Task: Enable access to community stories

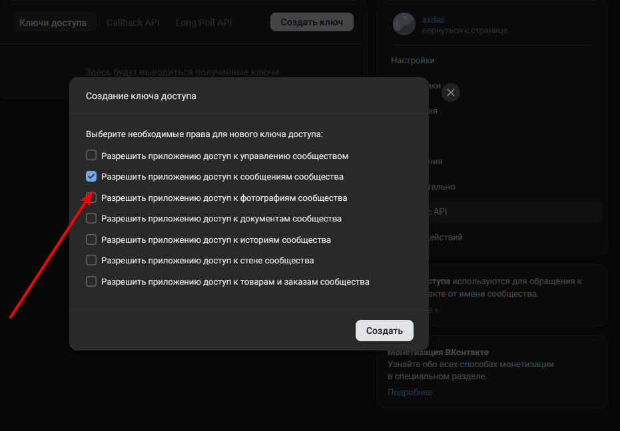Action: pos(91,239)
